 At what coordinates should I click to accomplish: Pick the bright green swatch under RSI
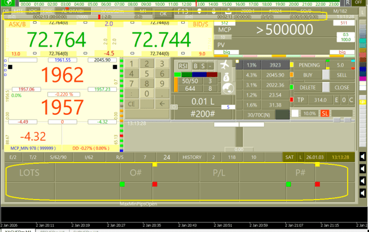click(178, 75)
